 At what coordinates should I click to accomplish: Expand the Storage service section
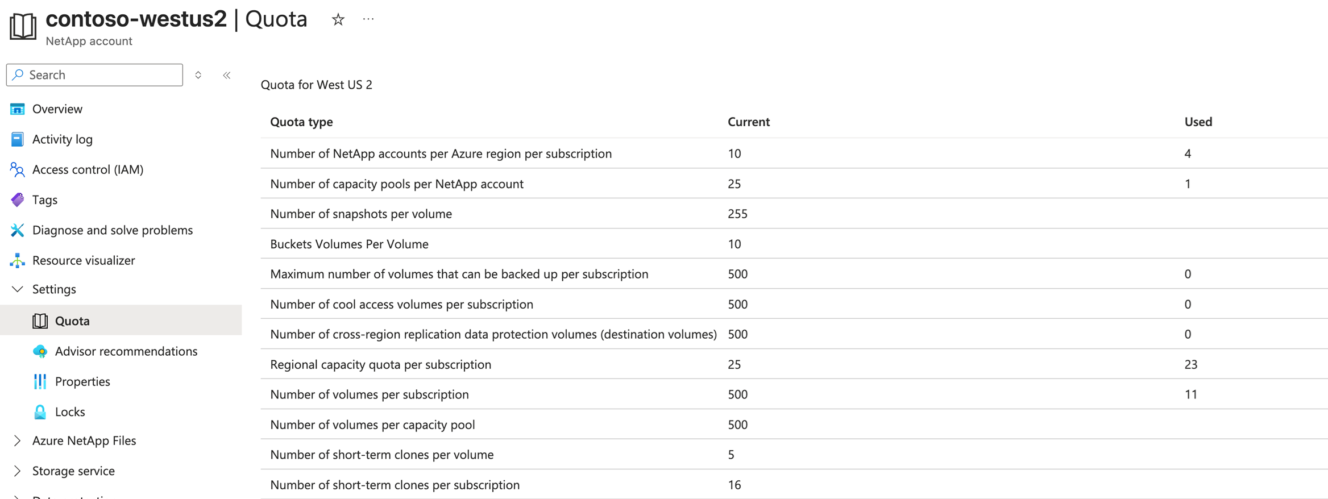[18, 471]
